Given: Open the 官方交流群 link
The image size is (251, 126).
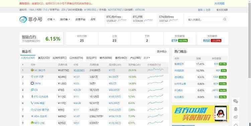Looking at the screenshot, I should [222, 10].
